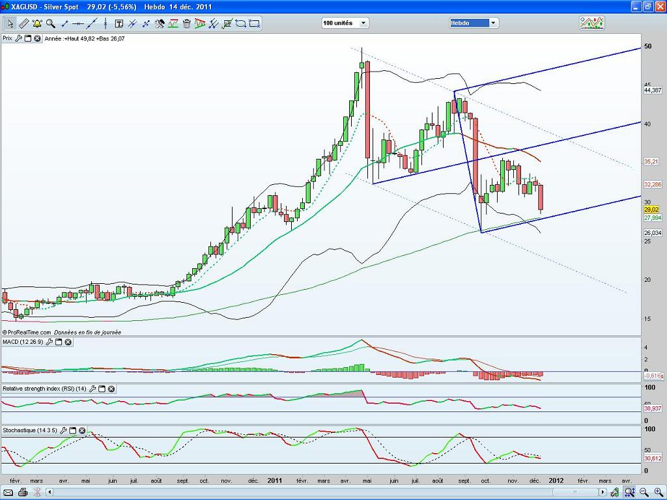667x500 pixels.
Task: Close the Relative strength index panel
Action: pyautogui.click(x=111, y=389)
